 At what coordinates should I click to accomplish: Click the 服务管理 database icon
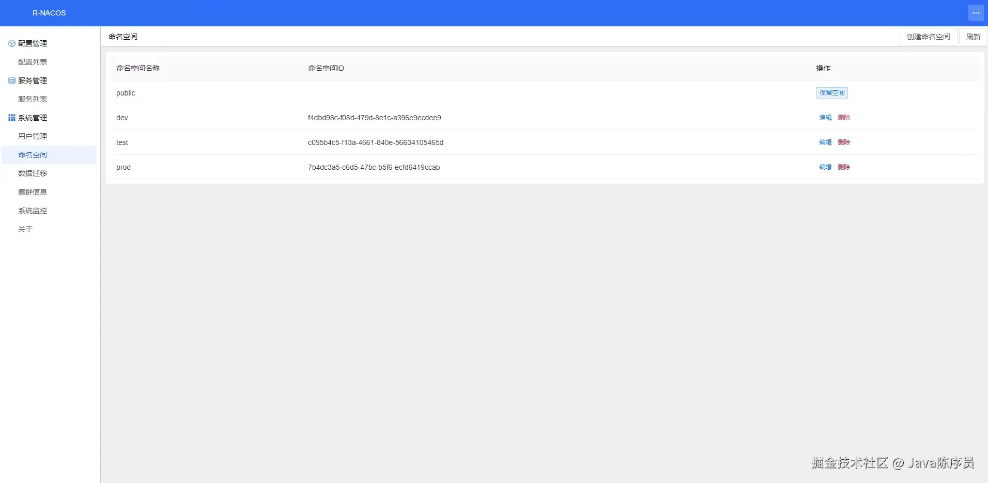pos(12,81)
